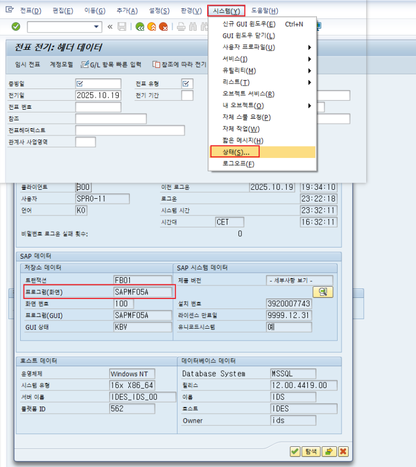Click the 전표 유형 input field
This screenshot has height=467, width=416.
coord(188,83)
